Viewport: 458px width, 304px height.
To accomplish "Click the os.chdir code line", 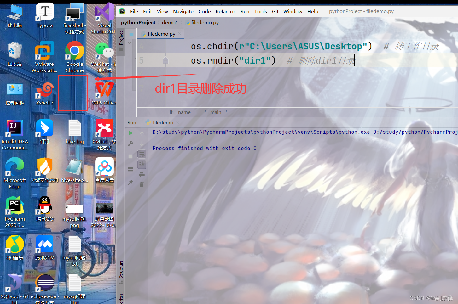I will pyautogui.click(x=281, y=47).
